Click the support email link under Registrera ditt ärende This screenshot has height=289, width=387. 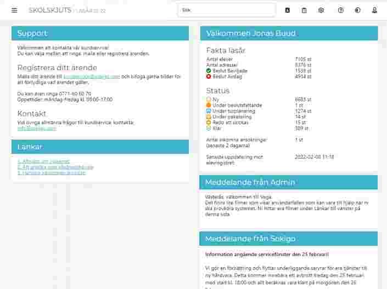click(x=99, y=77)
